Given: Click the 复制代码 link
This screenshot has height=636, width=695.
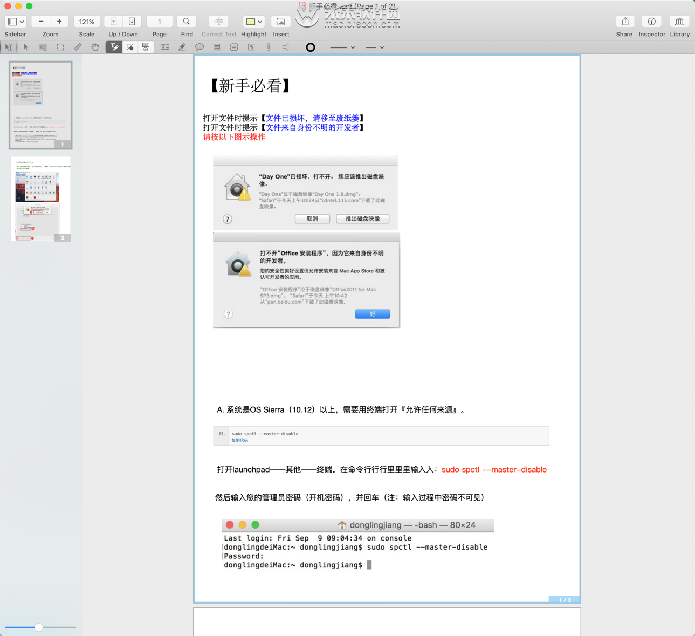Looking at the screenshot, I should coord(240,440).
